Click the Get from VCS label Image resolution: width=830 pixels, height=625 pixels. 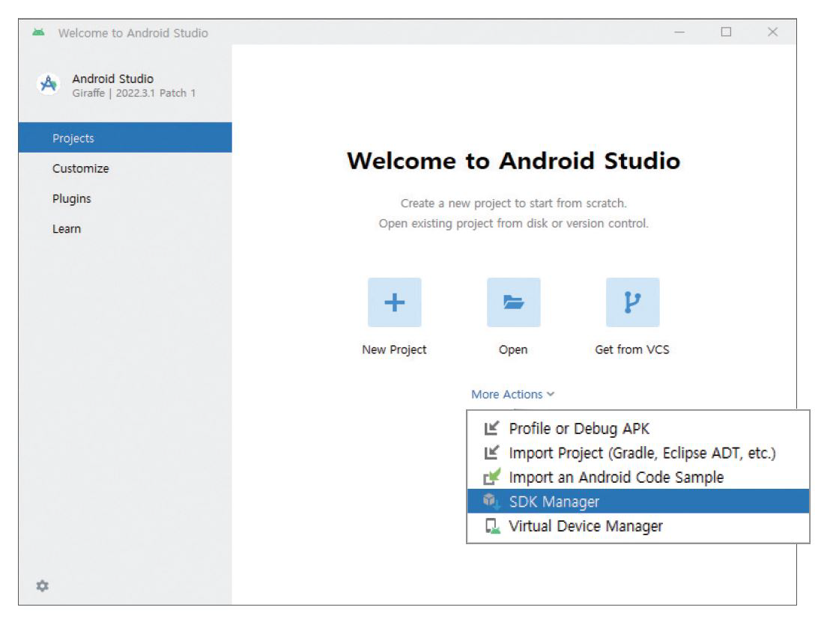coord(632,350)
